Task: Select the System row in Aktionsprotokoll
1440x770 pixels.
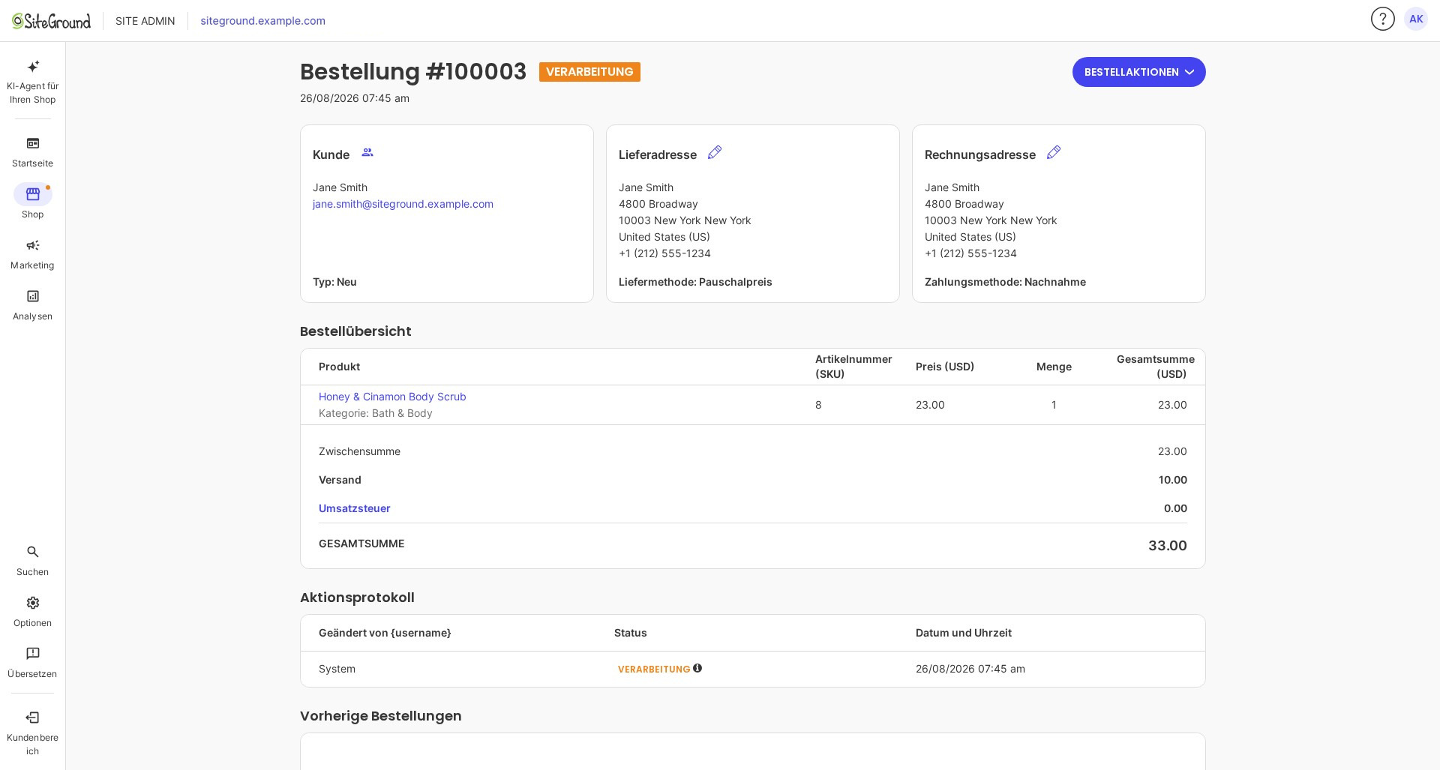Action: point(753,669)
